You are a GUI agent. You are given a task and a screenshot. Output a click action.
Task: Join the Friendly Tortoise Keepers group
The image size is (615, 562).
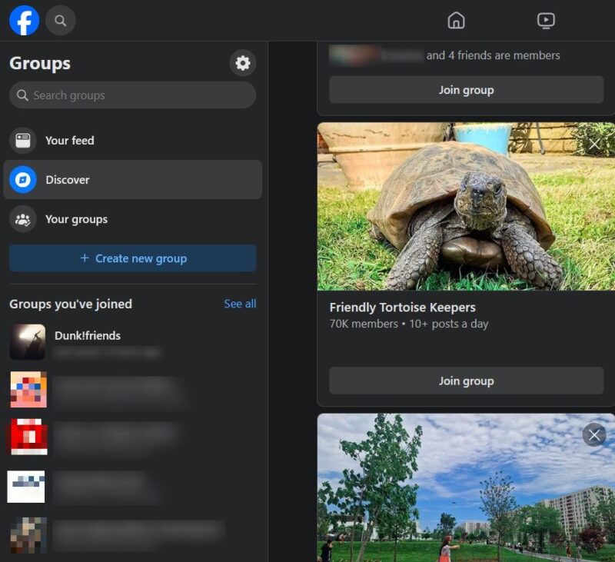pyautogui.click(x=466, y=381)
